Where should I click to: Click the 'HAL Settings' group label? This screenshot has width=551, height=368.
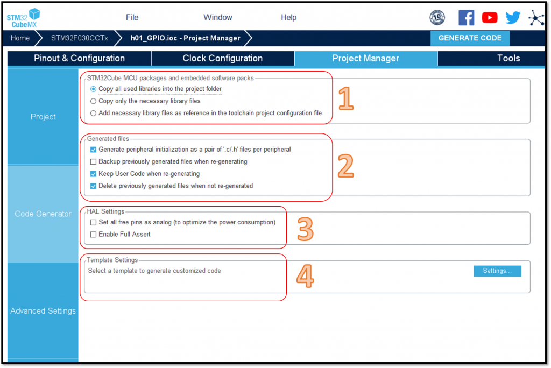[x=105, y=211]
